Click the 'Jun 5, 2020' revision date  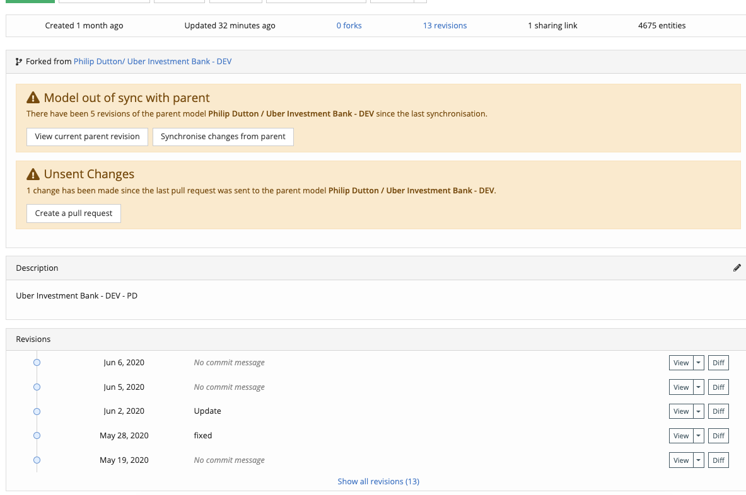pyautogui.click(x=124, y=387)
